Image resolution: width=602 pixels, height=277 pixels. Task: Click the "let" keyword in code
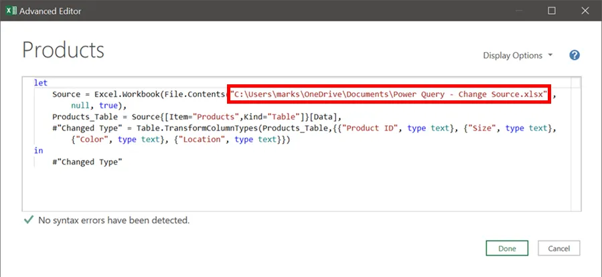pos(40,82)
